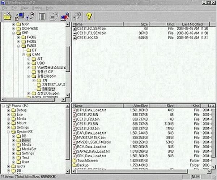Viewport: 217px width, 180px height.
Task: Sort phone file list by Kind column
Action: click(188, 106)
